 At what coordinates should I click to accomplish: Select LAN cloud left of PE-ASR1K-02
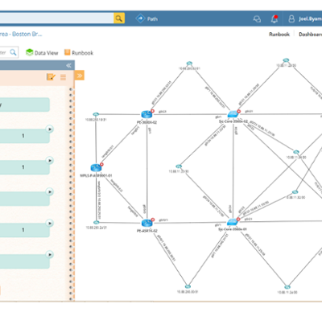point(96,223)
